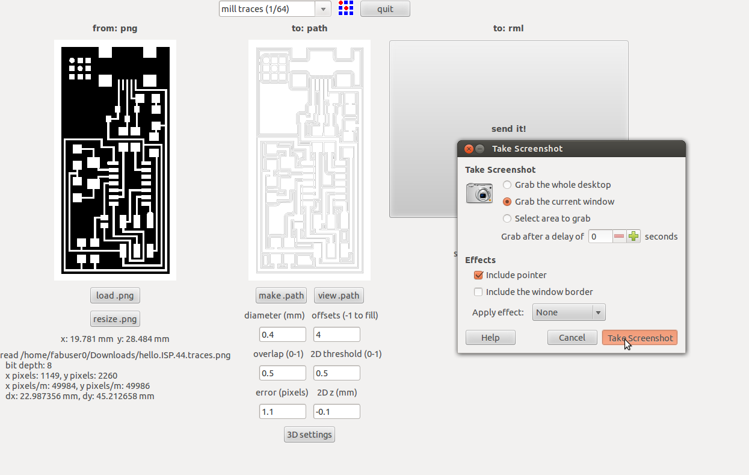Open the Apply effect dropdown
The width and height of the screenshot is (749, 475).
click(569, 312)
